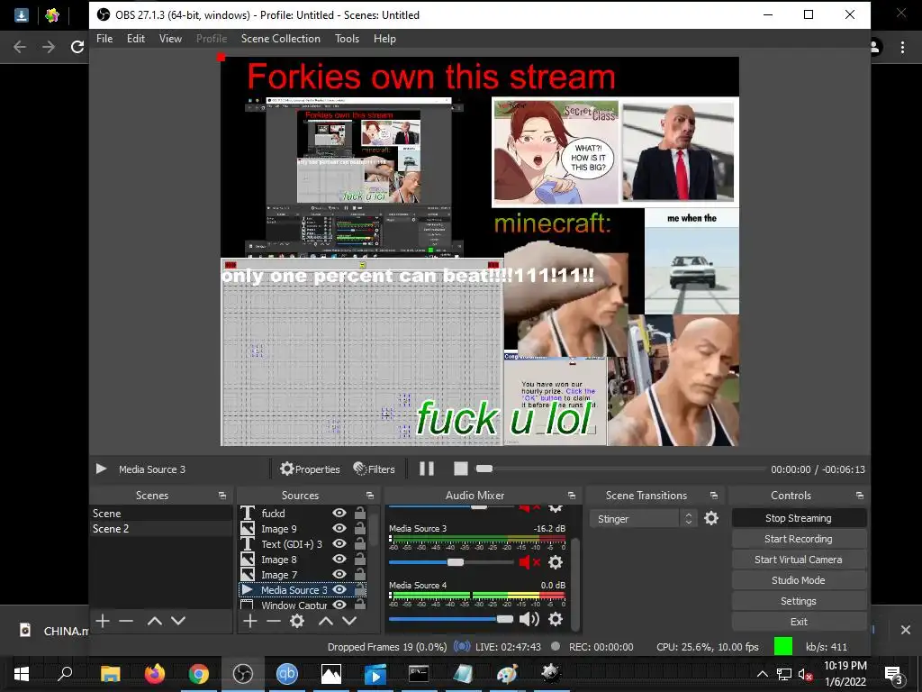Click Start Virtual Camera button
This screenshot has width=922, height=692.
coord(799,559)
